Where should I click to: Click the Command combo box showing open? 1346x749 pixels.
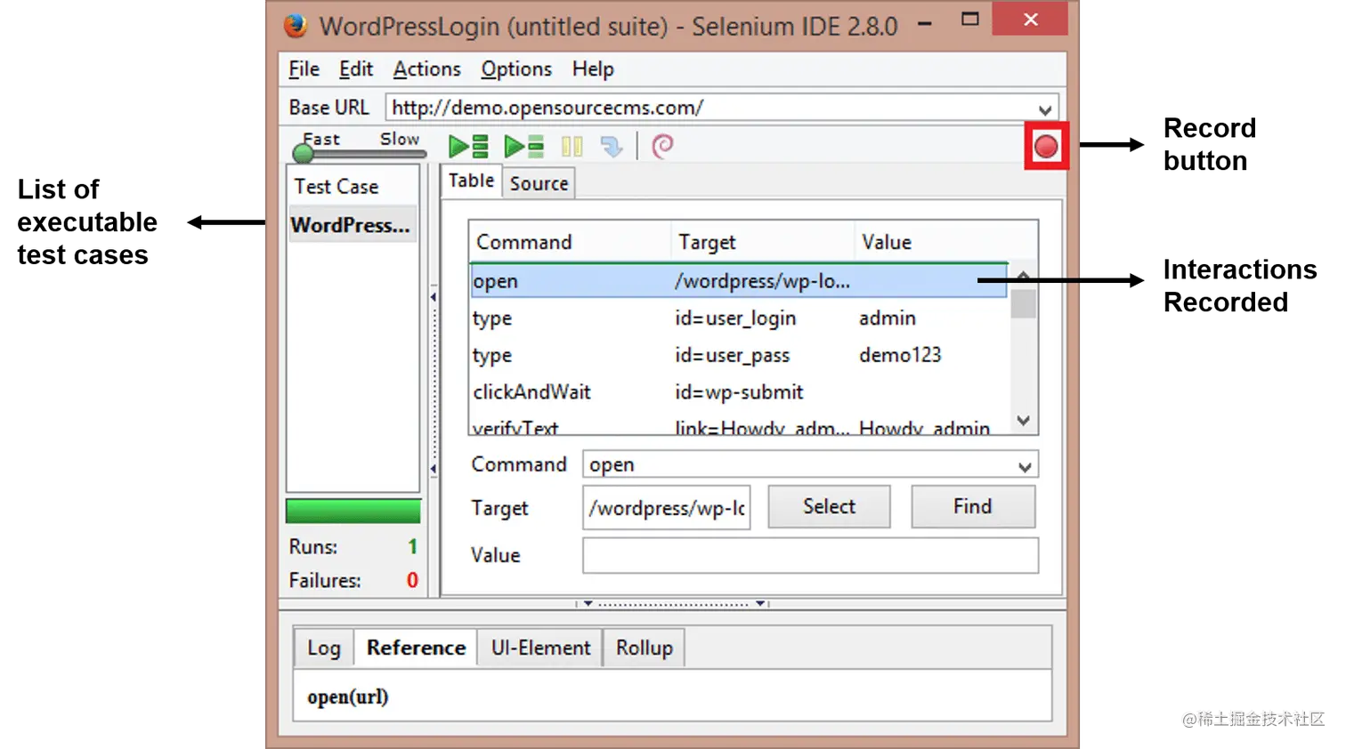click(x=810, y=464)
